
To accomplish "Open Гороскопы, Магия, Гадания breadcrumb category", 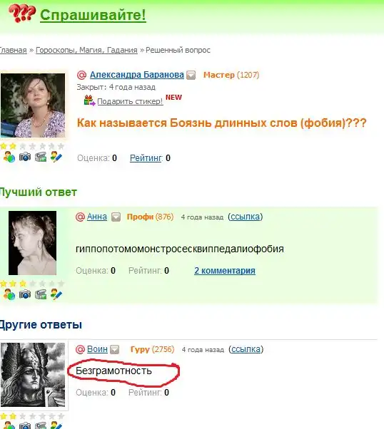I will tap(86, 51).
